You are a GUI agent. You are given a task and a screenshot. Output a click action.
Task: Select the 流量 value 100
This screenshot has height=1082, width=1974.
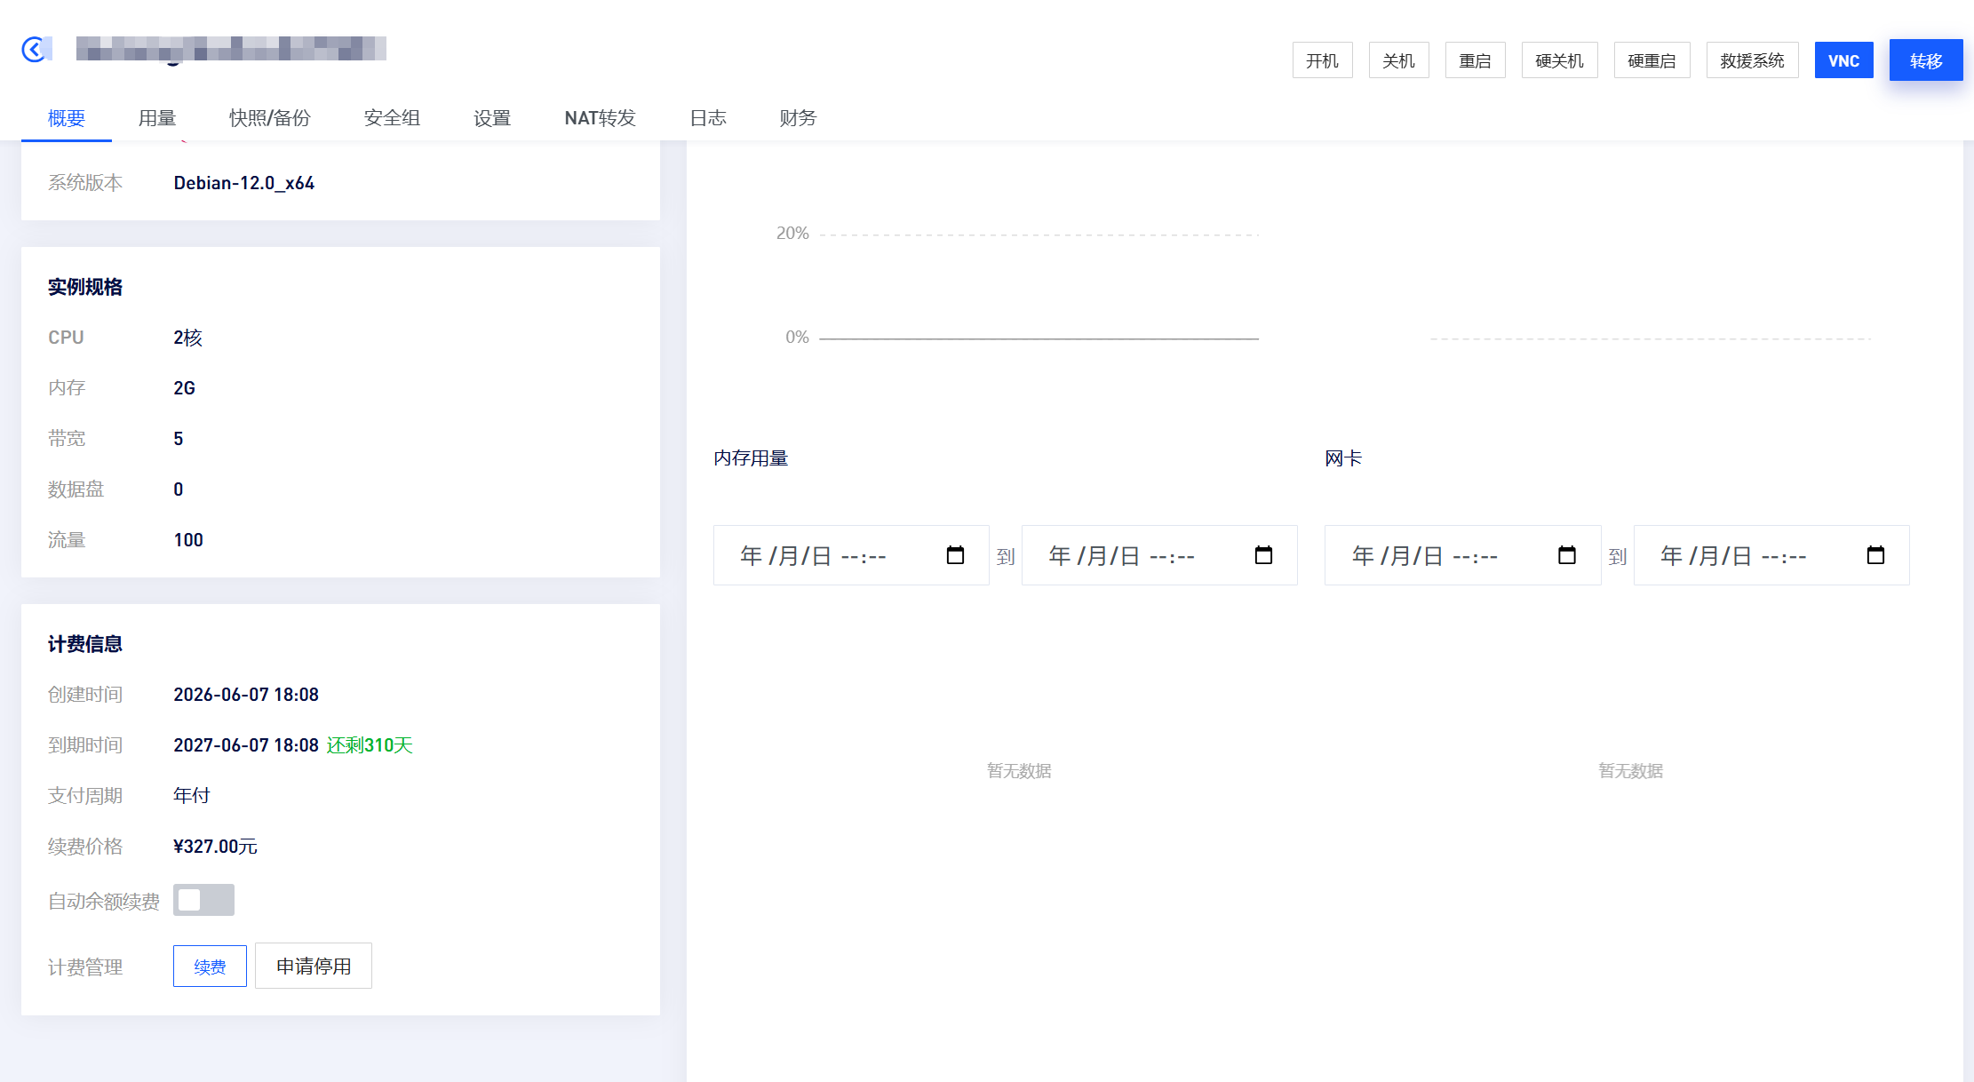click(188, 540)
